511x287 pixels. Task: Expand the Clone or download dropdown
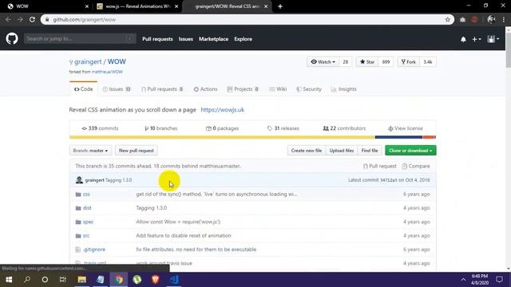coord(410,151)
